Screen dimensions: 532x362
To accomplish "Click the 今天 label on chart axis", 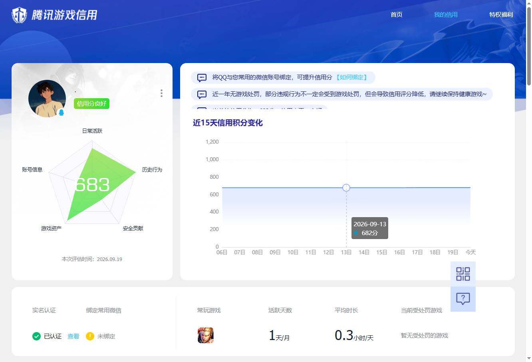I will [470, 252].
